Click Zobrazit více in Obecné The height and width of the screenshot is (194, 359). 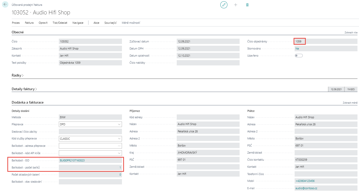click(351, 33)
